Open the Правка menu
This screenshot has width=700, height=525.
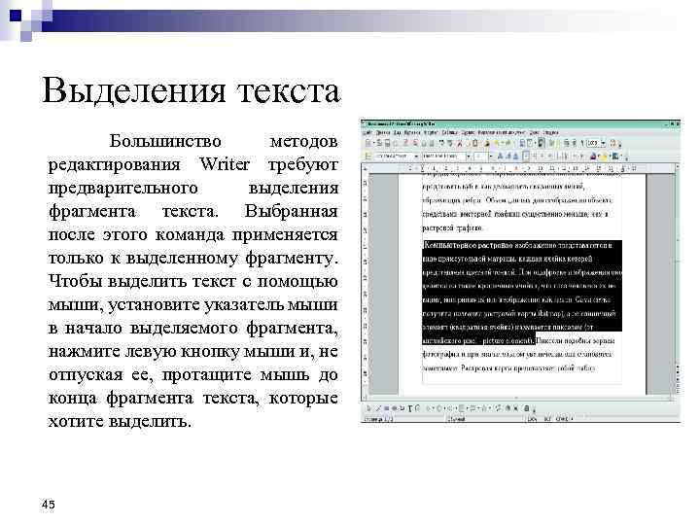tap(383, 132)
